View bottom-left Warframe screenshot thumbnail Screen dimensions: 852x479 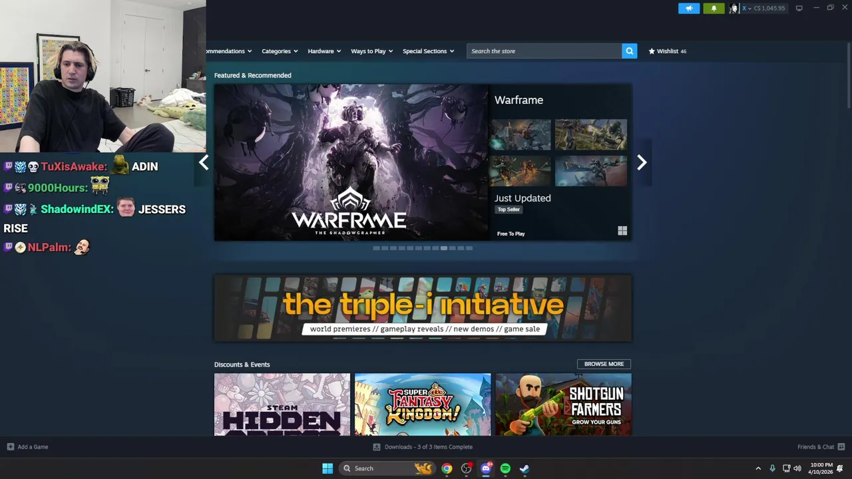pos(521,171)
